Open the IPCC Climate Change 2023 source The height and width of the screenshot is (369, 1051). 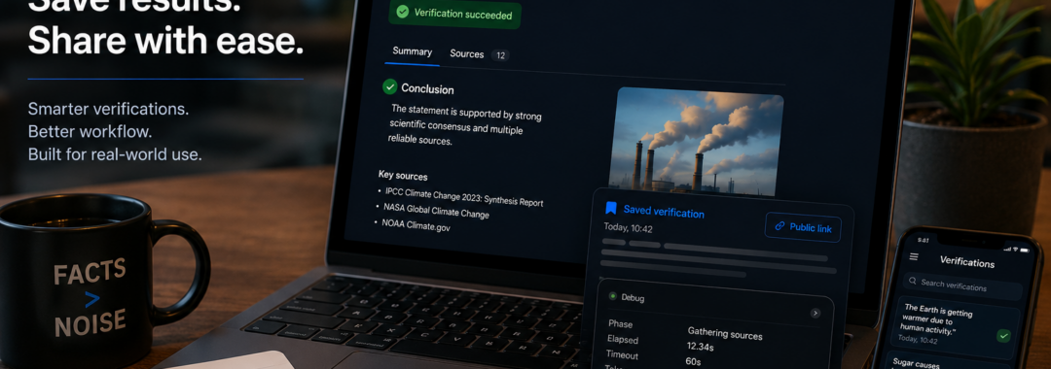463,197
